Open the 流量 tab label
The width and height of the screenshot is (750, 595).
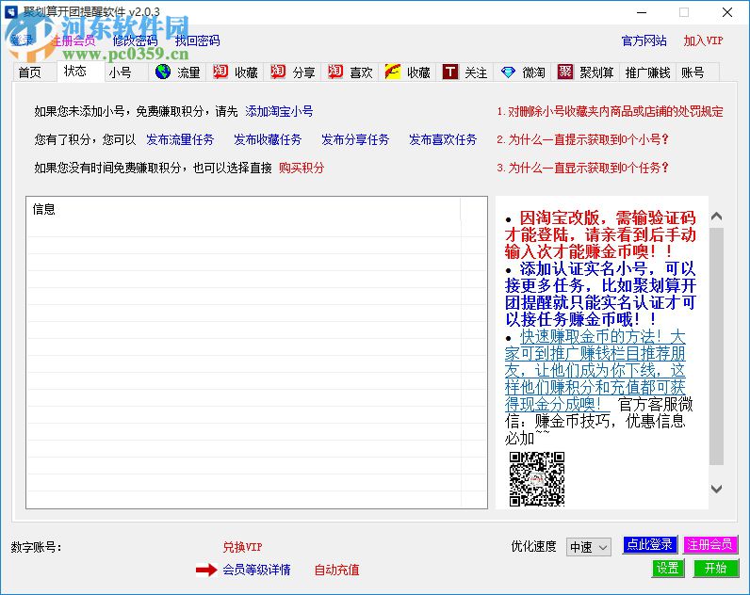coord(188,72)
